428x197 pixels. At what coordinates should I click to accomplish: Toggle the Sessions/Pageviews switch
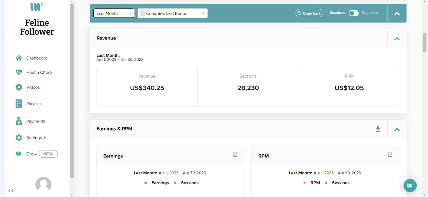pos(354,13)
